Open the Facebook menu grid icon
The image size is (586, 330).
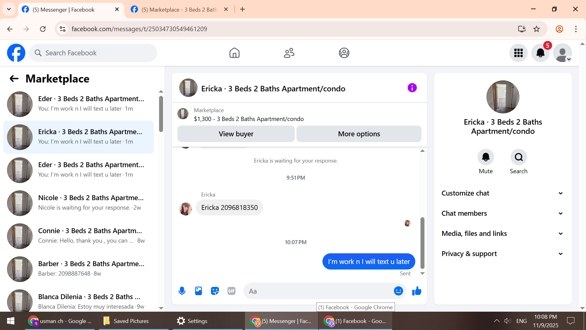(519, 53)
